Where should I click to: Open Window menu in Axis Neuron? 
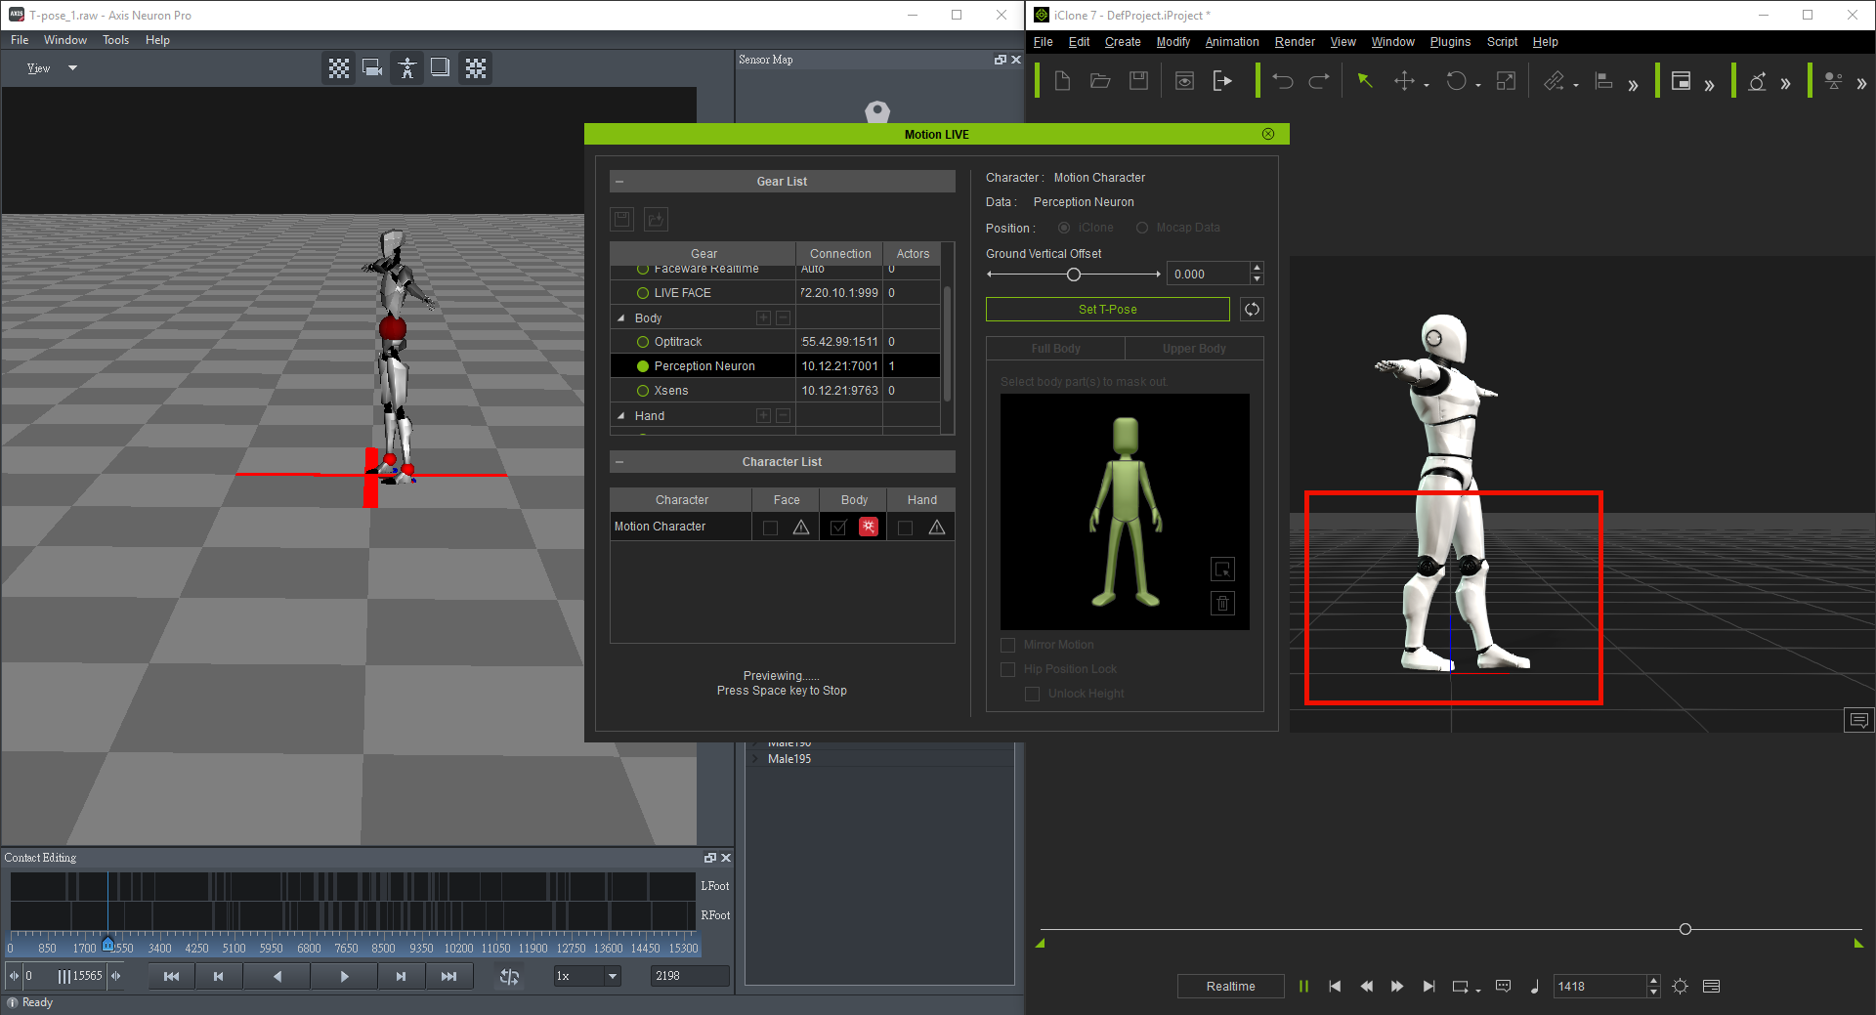coord(65,40)
